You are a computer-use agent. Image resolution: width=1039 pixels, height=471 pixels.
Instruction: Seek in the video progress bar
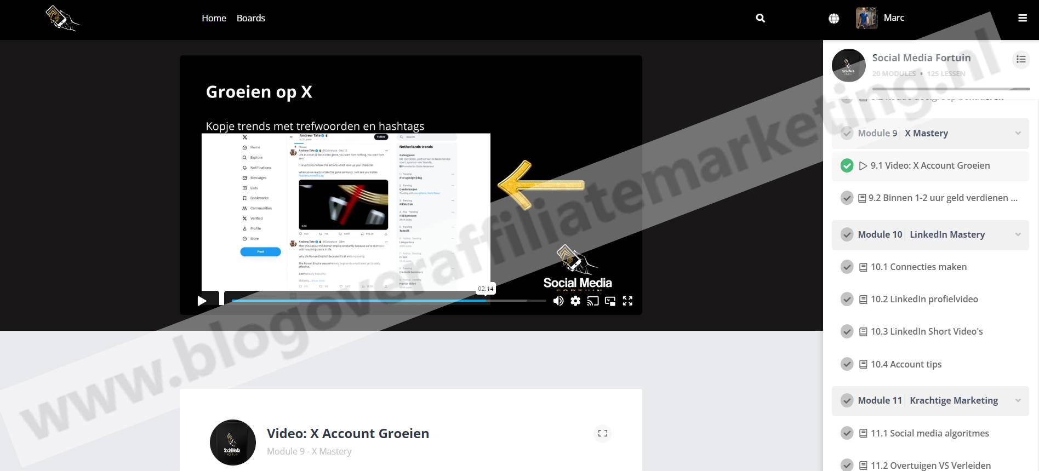(x=384, y=301)
